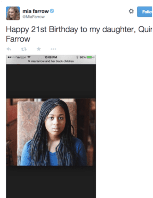153x198 pixels.
Task: Open the more options ellipsis menu
Action: [x=53, y=49]
